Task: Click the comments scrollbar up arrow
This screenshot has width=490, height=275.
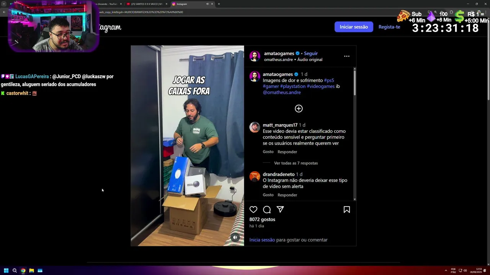Action: pos(354,69)
